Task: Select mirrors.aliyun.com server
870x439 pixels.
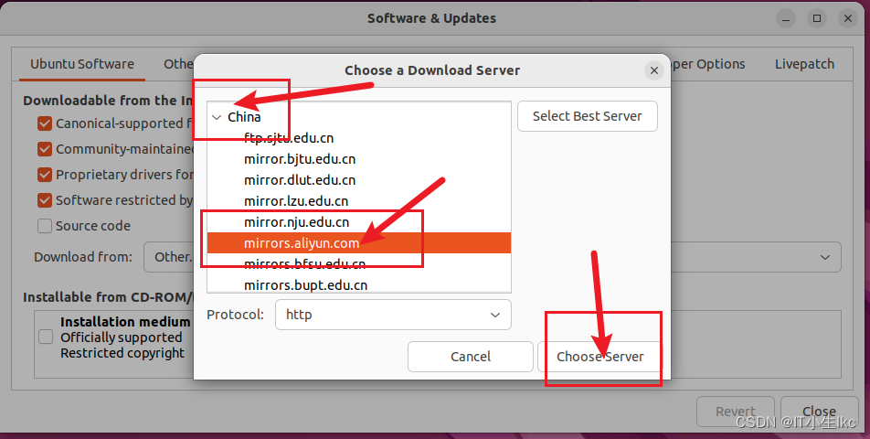Action: [x=359, y=243]
